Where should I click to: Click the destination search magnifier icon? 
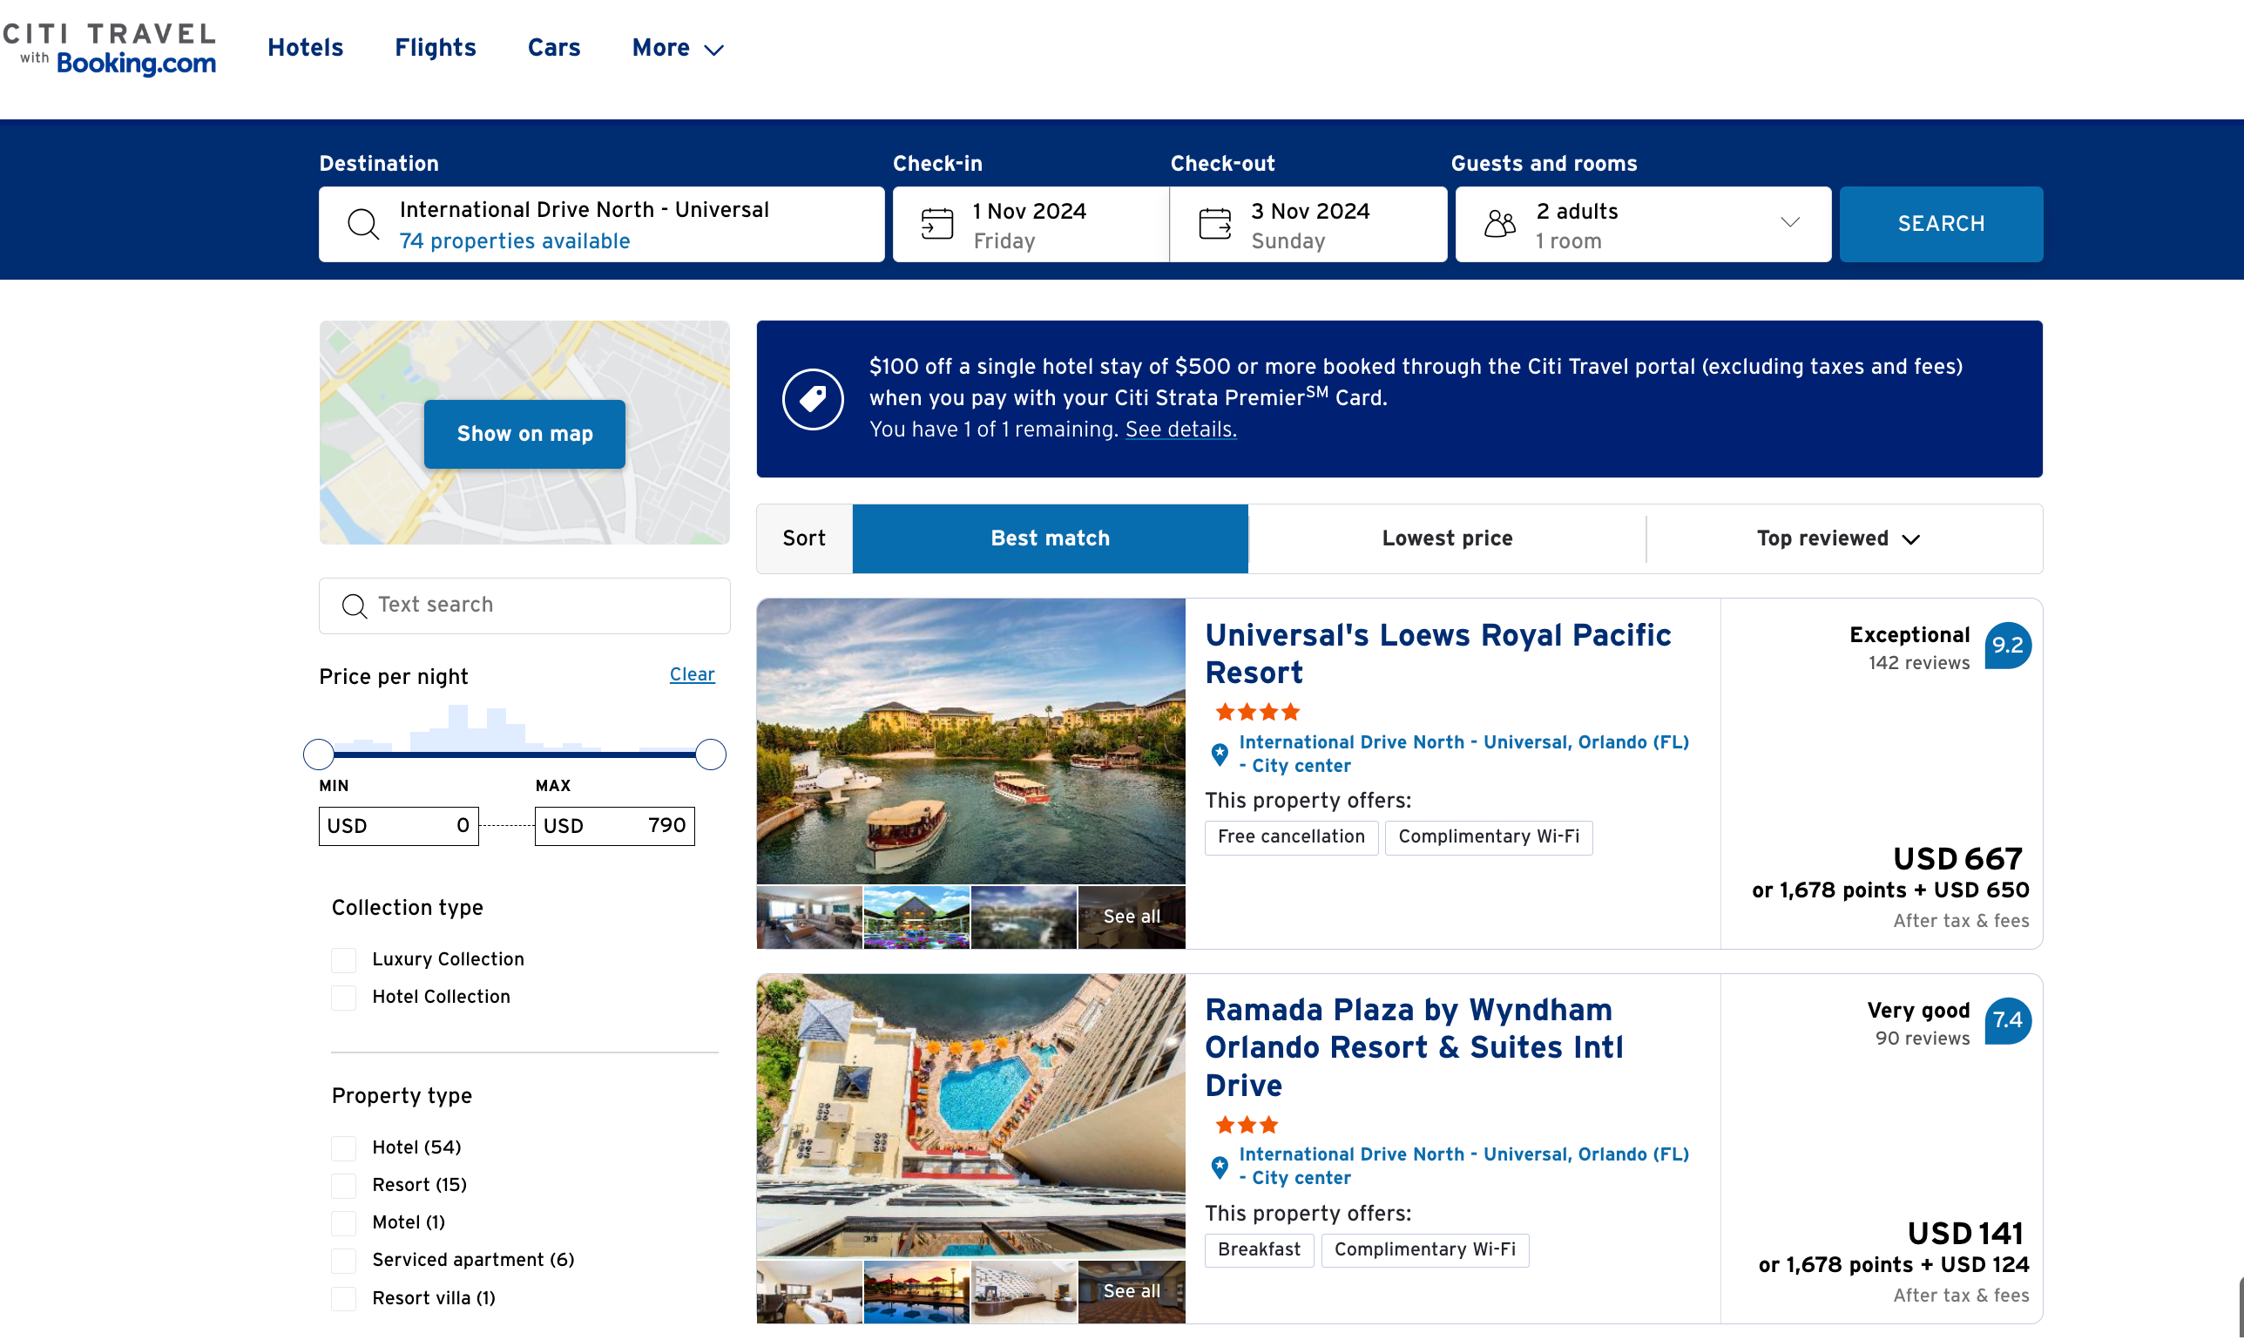coord(363,223)
